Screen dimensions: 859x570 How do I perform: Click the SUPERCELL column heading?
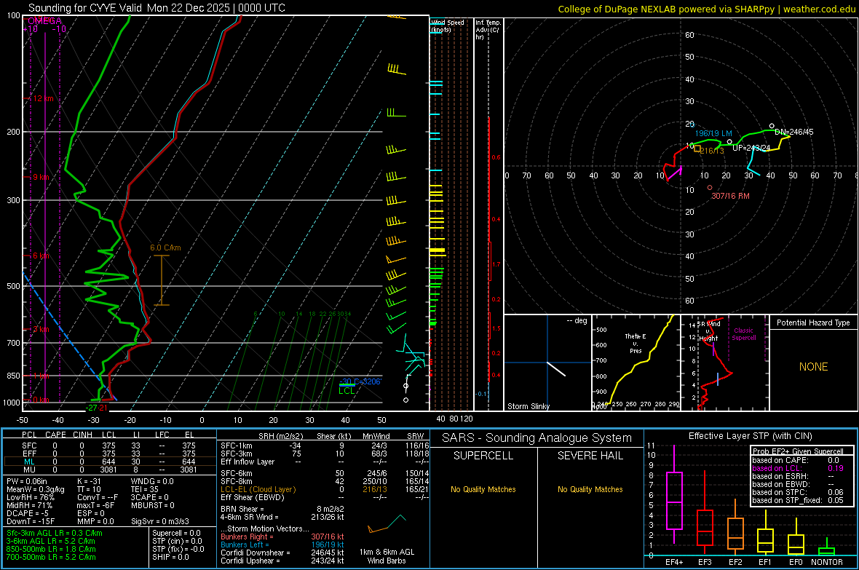tap(483, 456)
